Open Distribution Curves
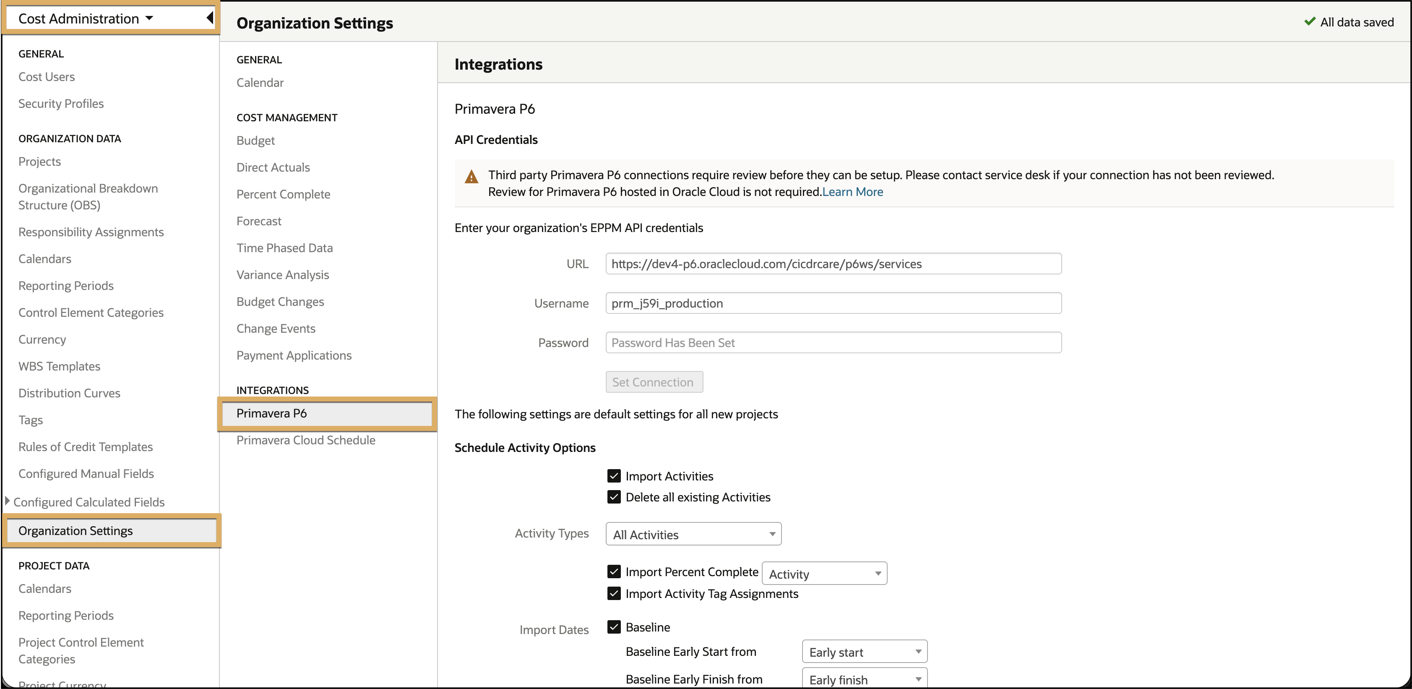The height and width of the screenshot is (689, 1412). point(69,393)
